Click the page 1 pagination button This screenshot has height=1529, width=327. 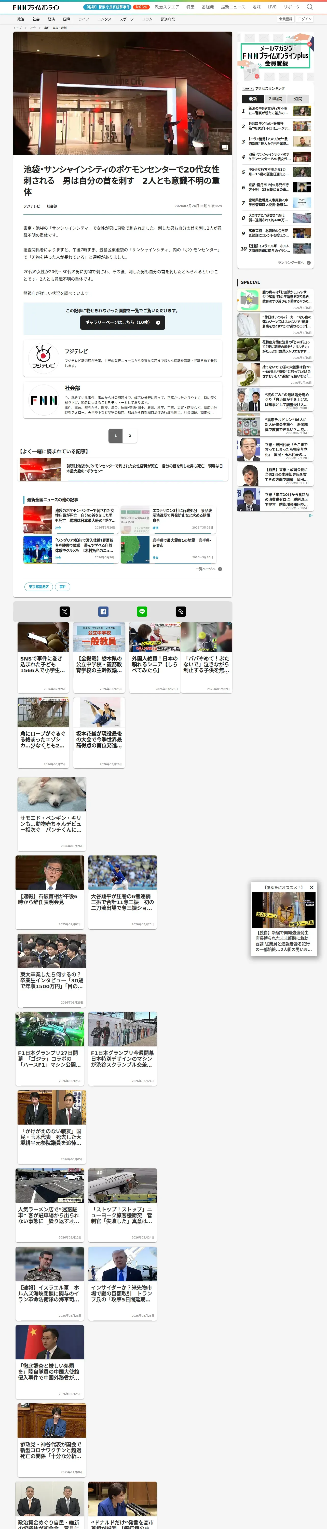click(116, 436)
